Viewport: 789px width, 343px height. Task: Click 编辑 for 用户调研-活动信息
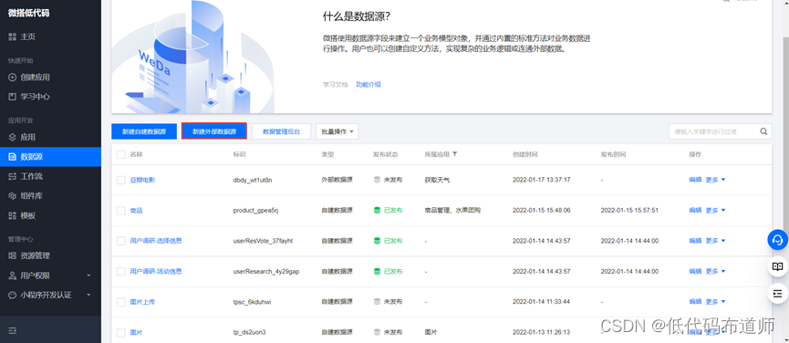click(695, 271)
